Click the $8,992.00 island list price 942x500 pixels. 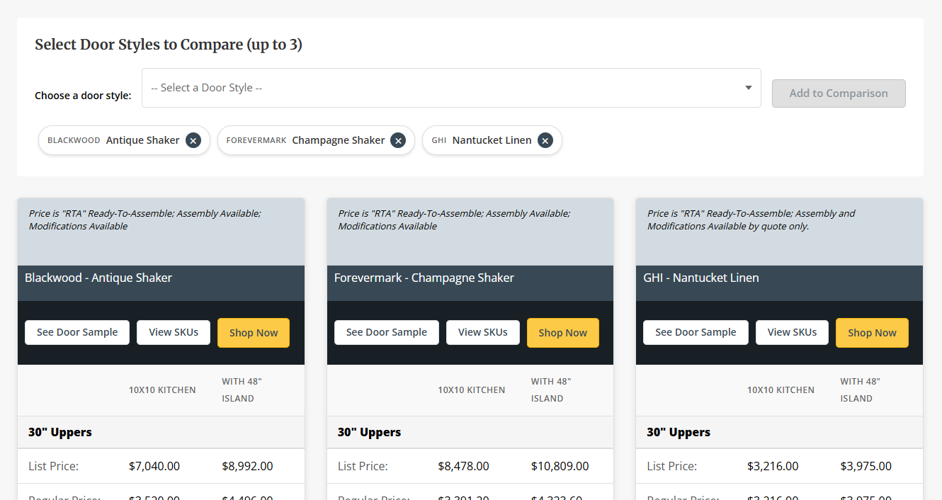247,466
